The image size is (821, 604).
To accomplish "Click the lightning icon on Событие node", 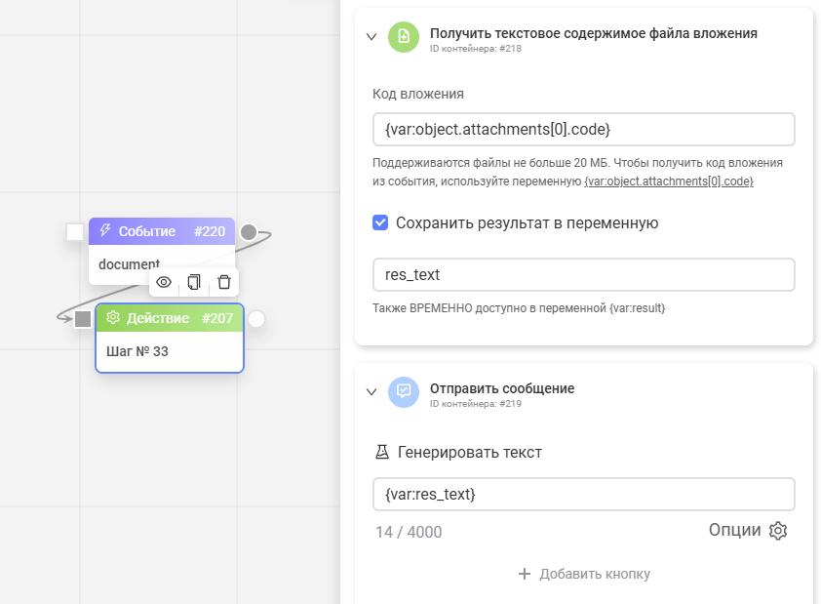I will coord(106,231).
